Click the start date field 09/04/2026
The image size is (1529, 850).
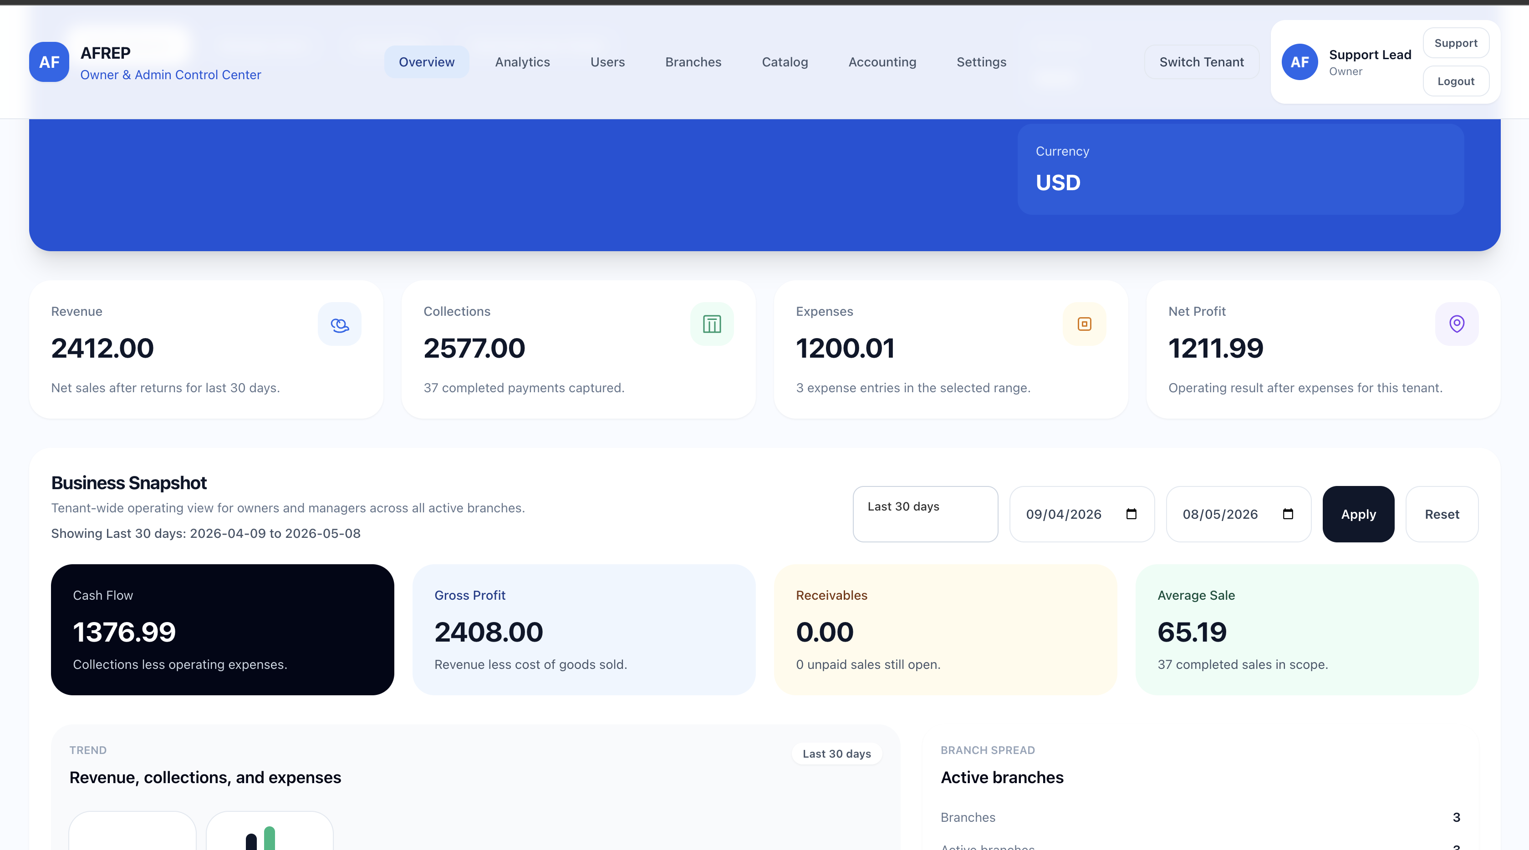1081,514
